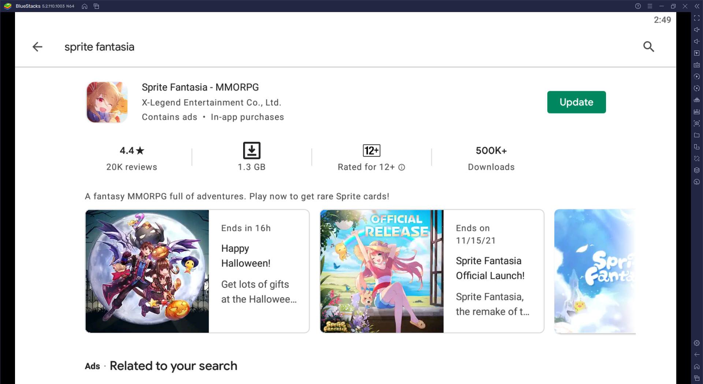The height and width of the screenshot is (384, 703).
Task: Open BlueStacks help question-mark icon
Action: point(638,6)
